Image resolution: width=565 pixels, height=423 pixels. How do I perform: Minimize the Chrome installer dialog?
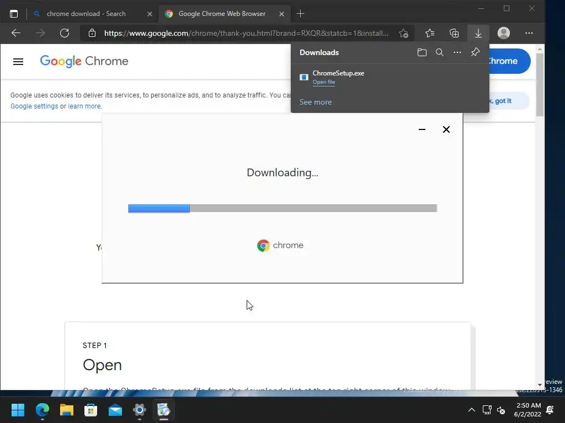click(x=422, y=129)
